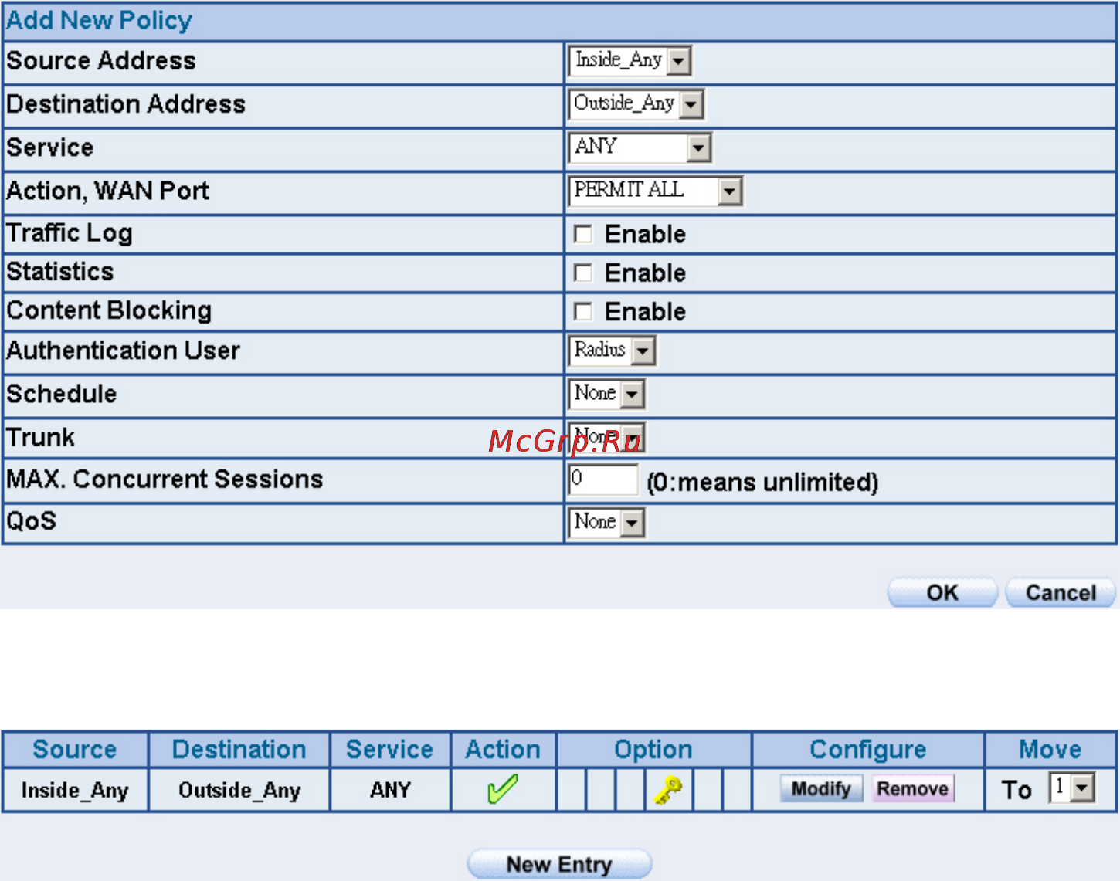Screen dimensions: 1120x881
Task: Enable the Statistics checkbox
Action: coord(583,273)
